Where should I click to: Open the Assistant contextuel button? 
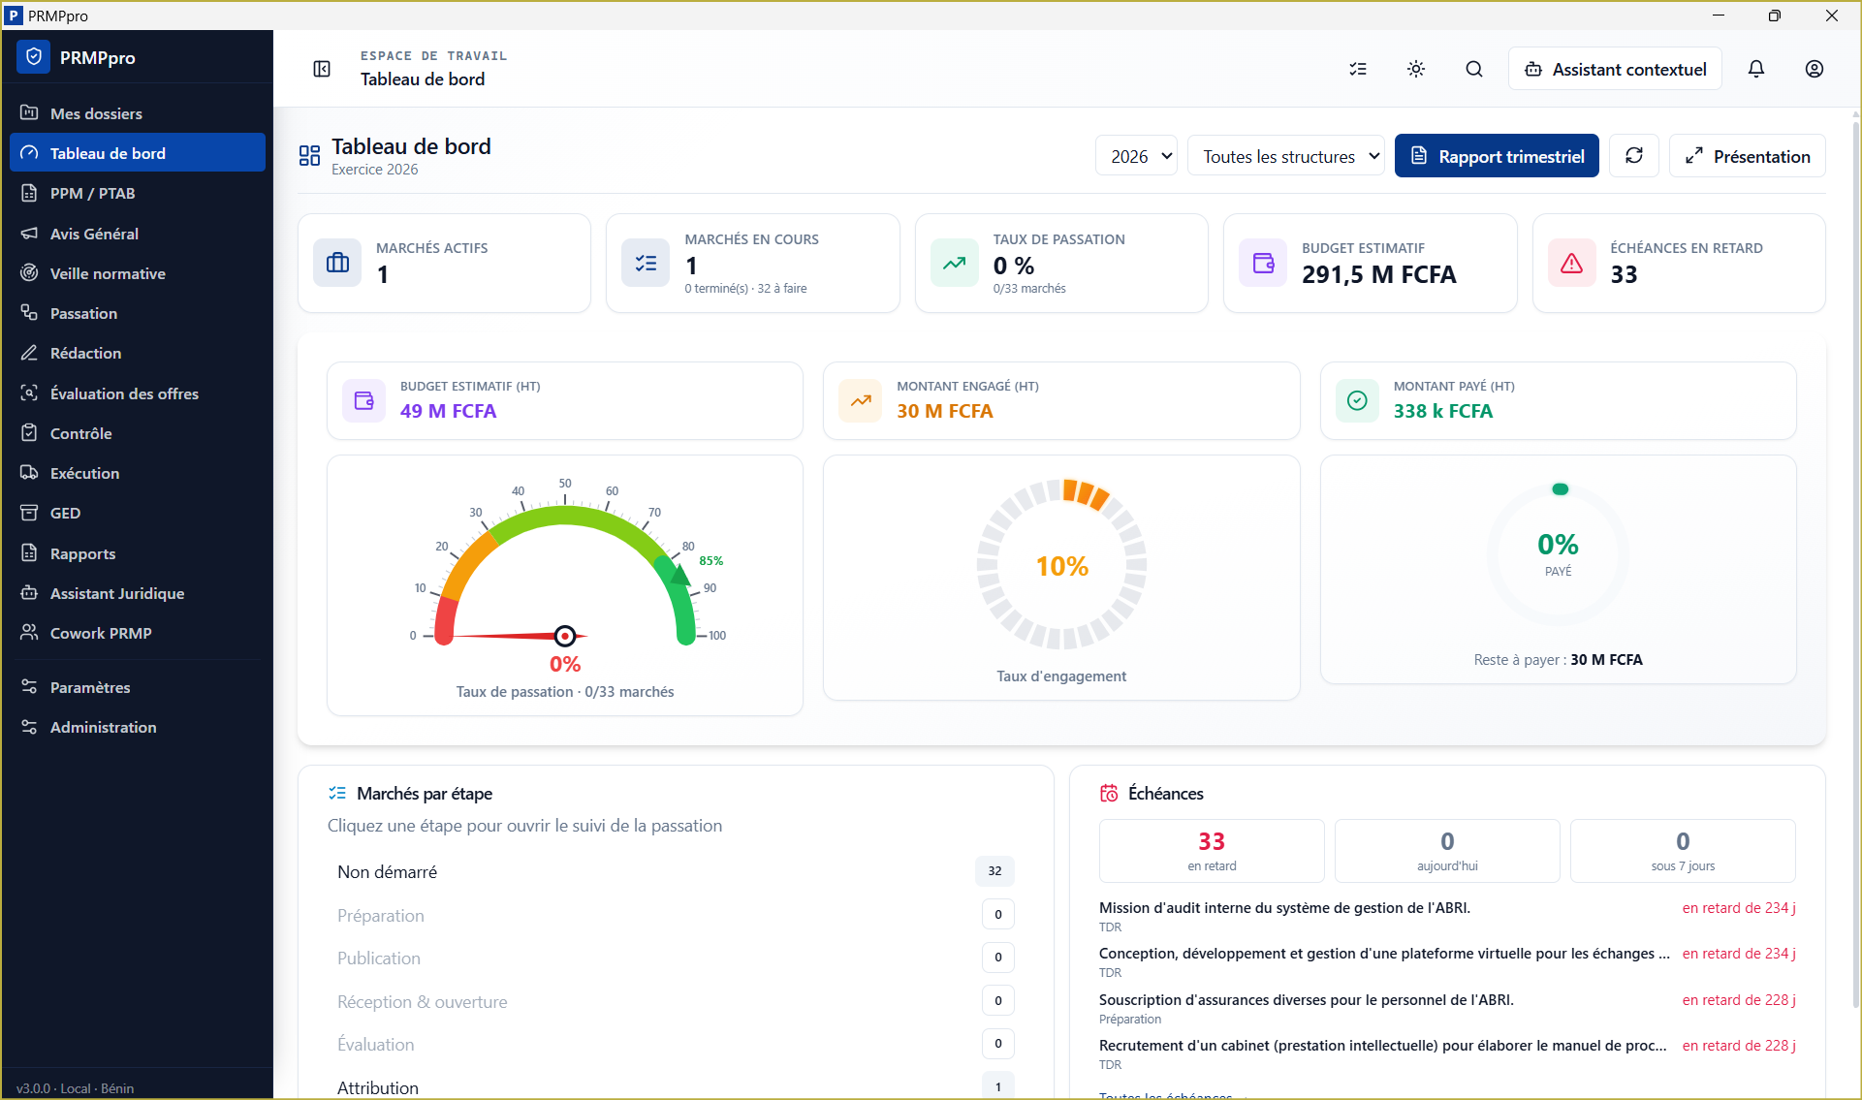1615,69
